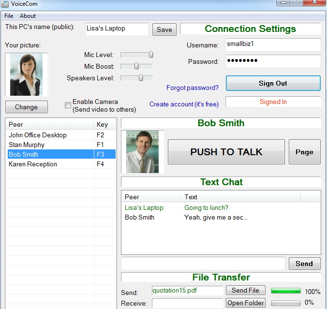The image size is (327, 309).
Task: Click the VoiceCom app icon in title bar
Action: [x=4, y=4]
